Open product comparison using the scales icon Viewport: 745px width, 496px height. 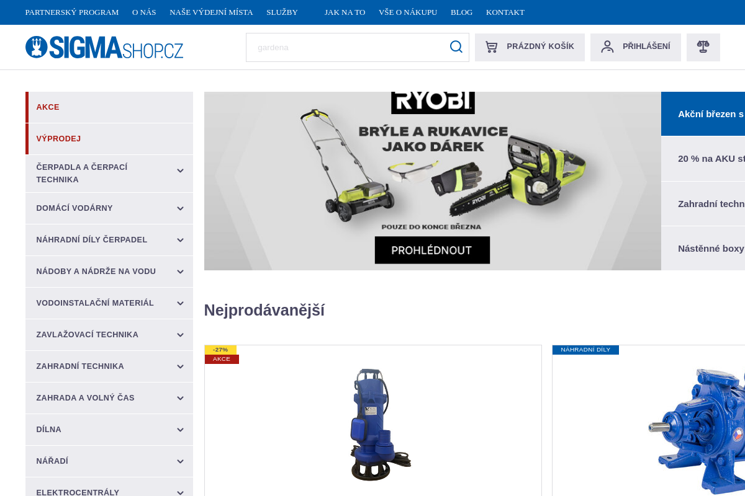pos(703,46)
